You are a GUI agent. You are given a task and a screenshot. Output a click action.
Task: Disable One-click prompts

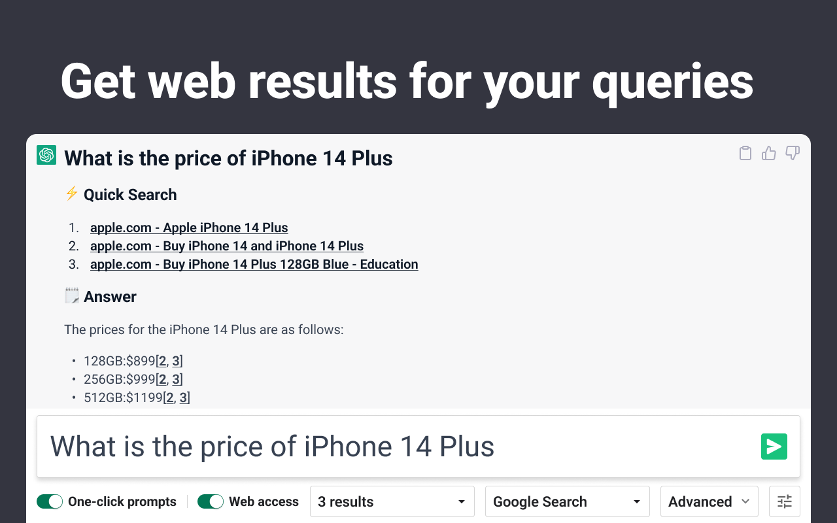coord(49,501)
